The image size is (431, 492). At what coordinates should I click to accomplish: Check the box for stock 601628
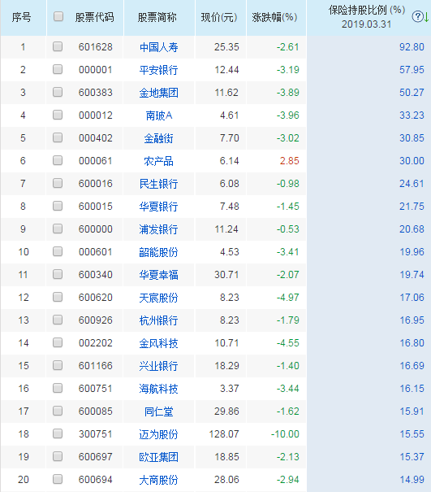58,46
